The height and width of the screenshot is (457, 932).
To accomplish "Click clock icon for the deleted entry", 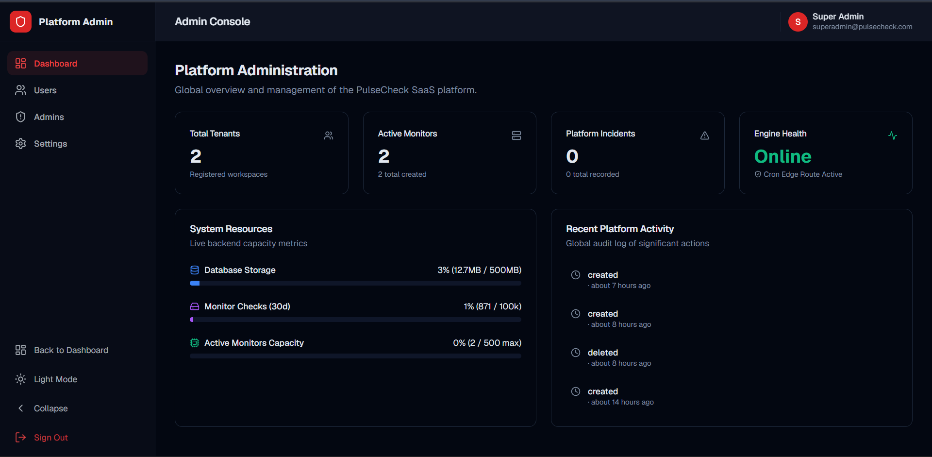I will click(576, 353).
